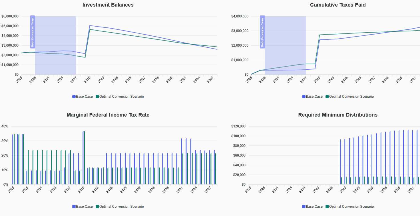Hide Base Case series in Cumulative Taxes Paid

pyautogui.click(x=312, y=97)
